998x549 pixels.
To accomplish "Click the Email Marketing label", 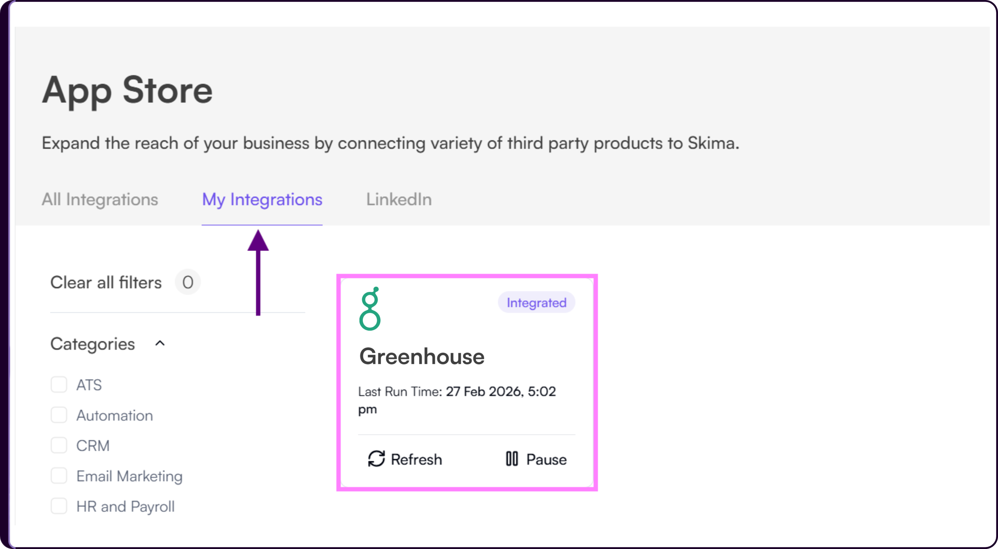I will pyautogui.click(x=129, y=477).
